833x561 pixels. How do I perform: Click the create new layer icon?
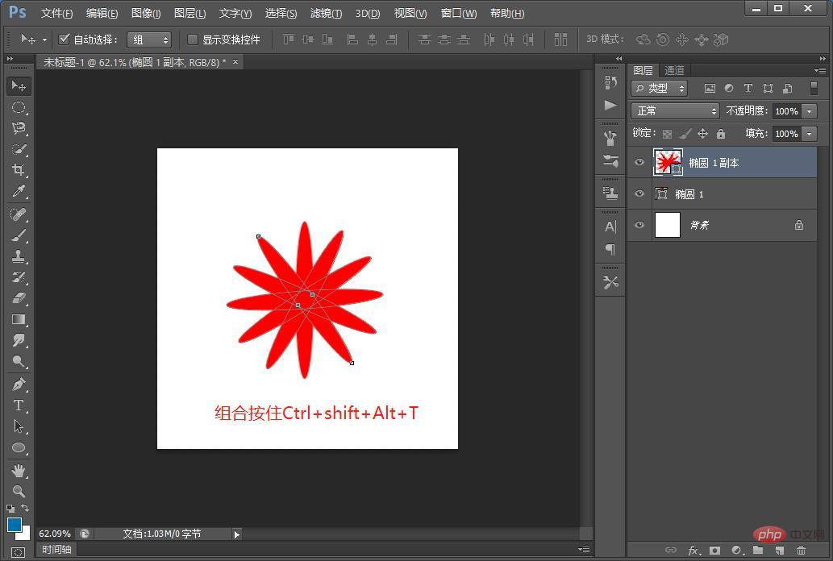pos(779,551)
